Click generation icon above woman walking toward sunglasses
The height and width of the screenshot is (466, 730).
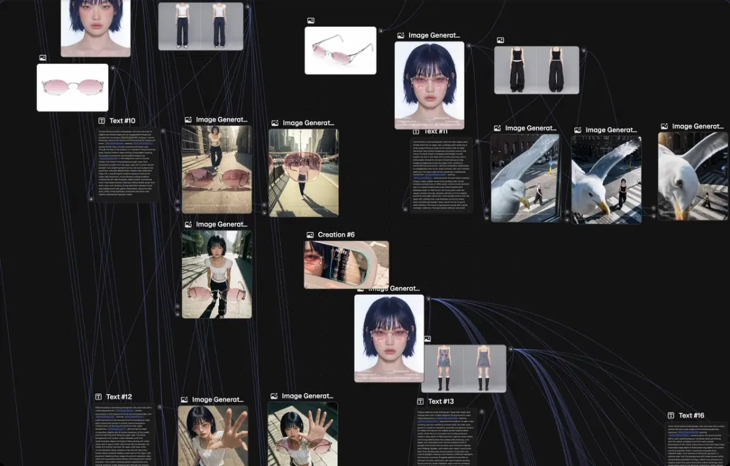coord(188,120)
